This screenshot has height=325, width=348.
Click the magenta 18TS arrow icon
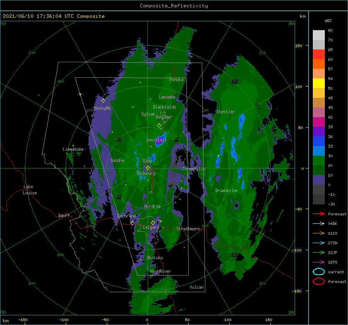point(319,262)
